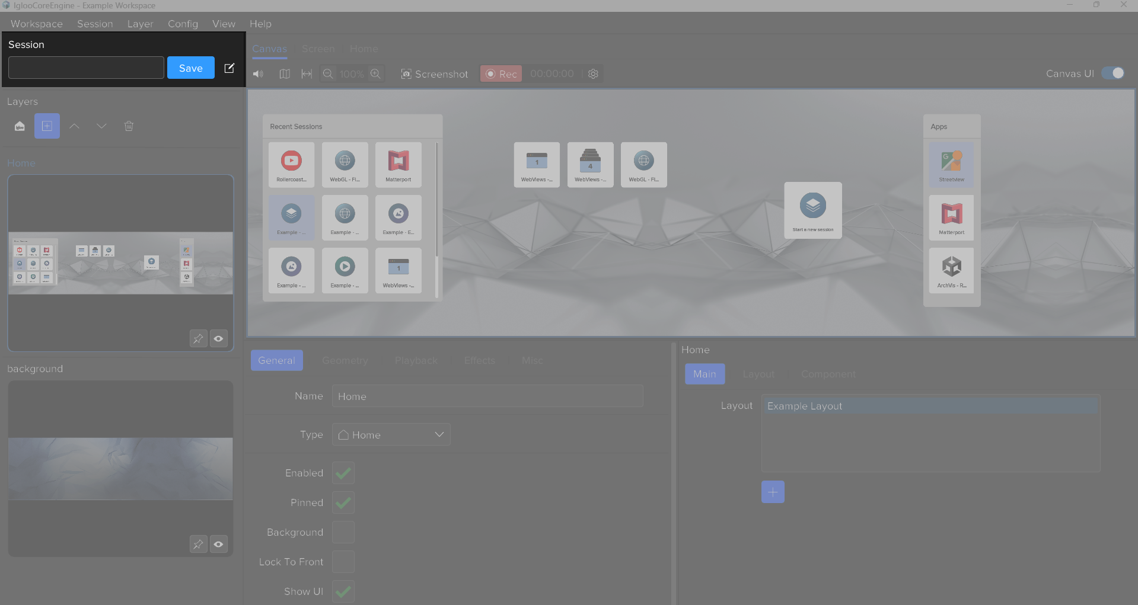Toggle visibility of the background layer thumbnail
Screen dimensions: 1138x605
click(218, 544)
